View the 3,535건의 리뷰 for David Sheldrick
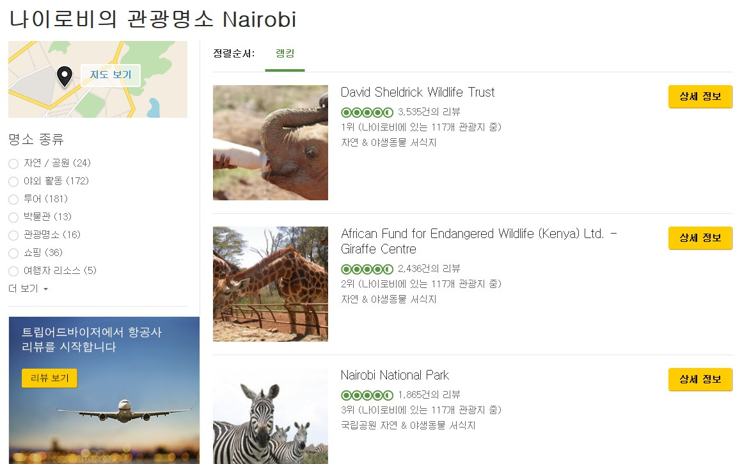This screenshot has height=464, width=749. (x=430, y=110)
